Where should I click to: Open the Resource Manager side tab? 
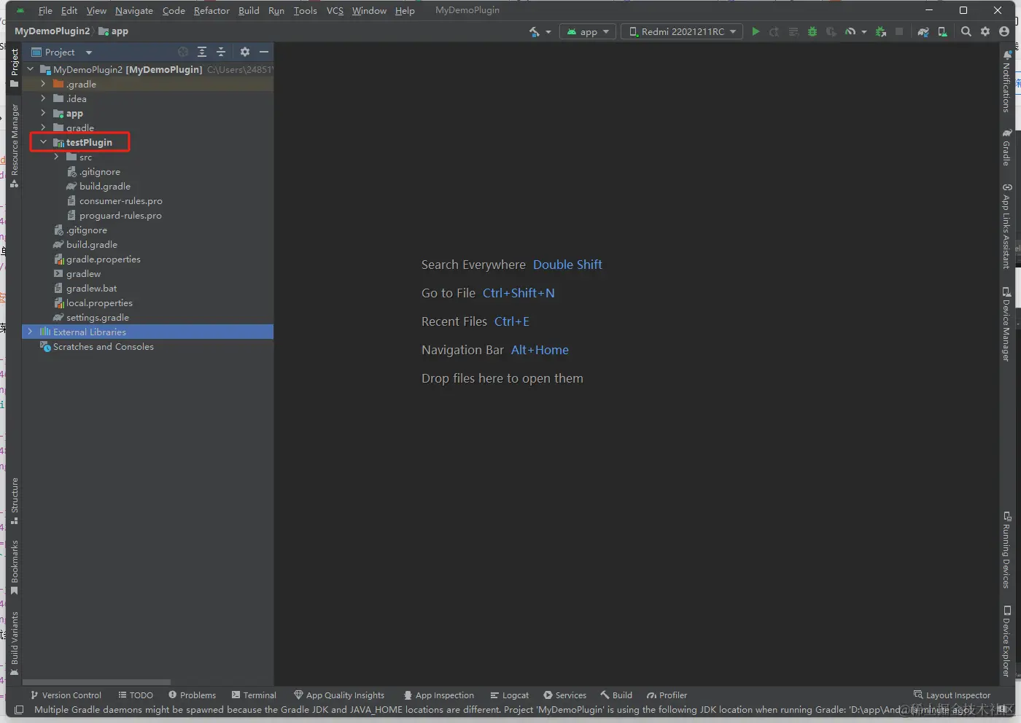14,146
